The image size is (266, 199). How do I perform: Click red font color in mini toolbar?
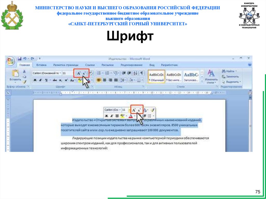tap(131, 116)
